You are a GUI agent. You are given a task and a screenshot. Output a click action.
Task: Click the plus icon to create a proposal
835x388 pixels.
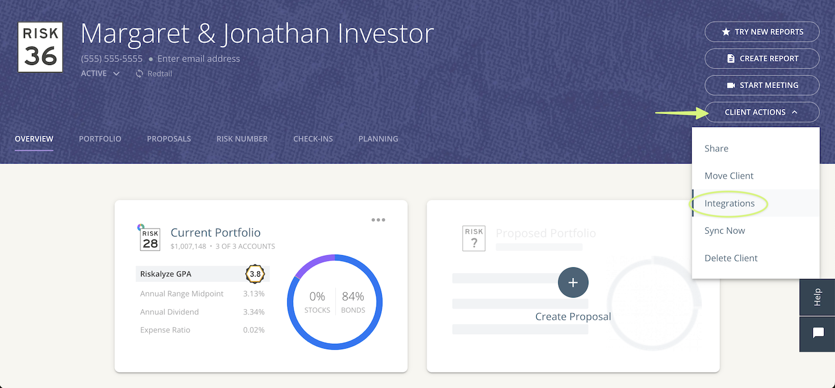coord(573,282)
